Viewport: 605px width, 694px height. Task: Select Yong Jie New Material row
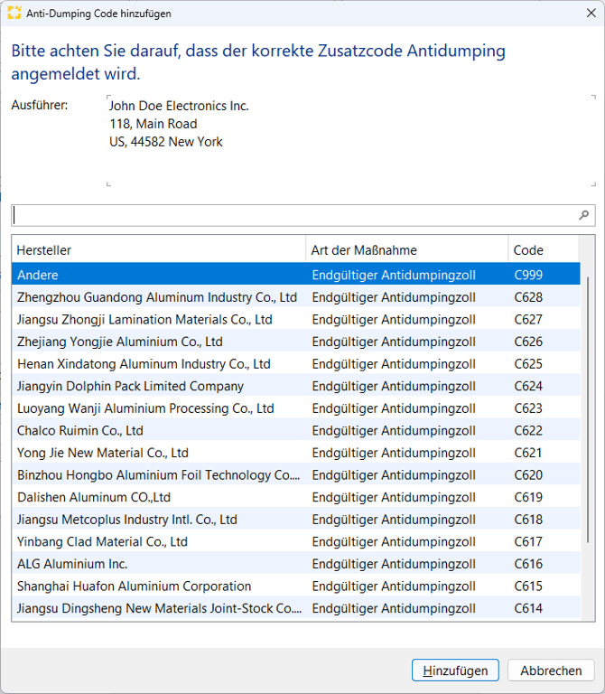click(296, 453)
